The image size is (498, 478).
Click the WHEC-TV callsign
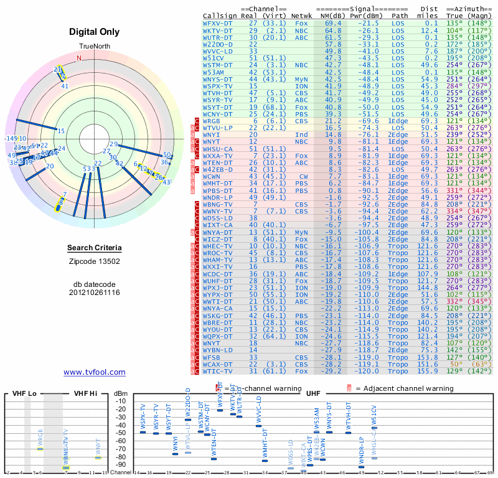(x=217, y=246)
